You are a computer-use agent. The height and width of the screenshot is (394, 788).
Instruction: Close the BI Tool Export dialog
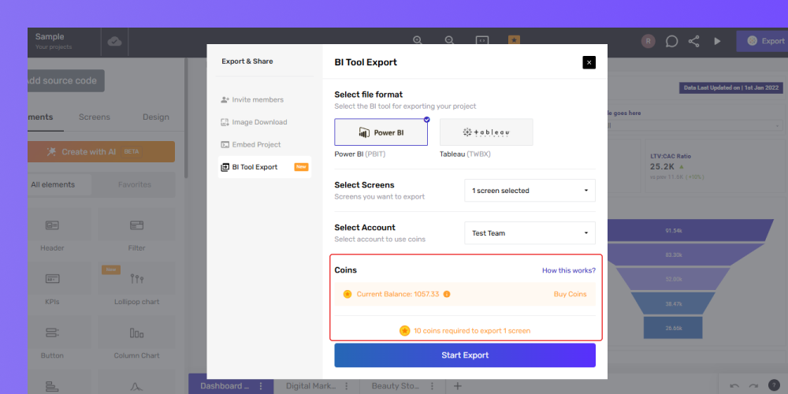589,62
